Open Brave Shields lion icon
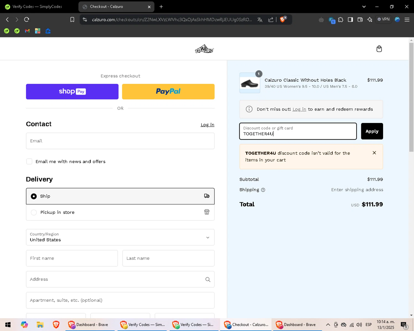Screen dimensions: 414x331 pyautogui.click(x=283, y=20)
